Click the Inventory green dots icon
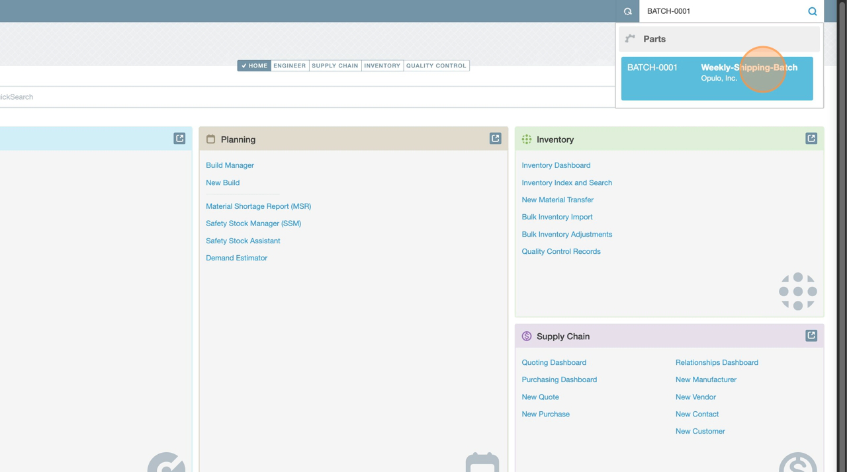The height and width of the screenshot is (472, 847). [527, 139]
